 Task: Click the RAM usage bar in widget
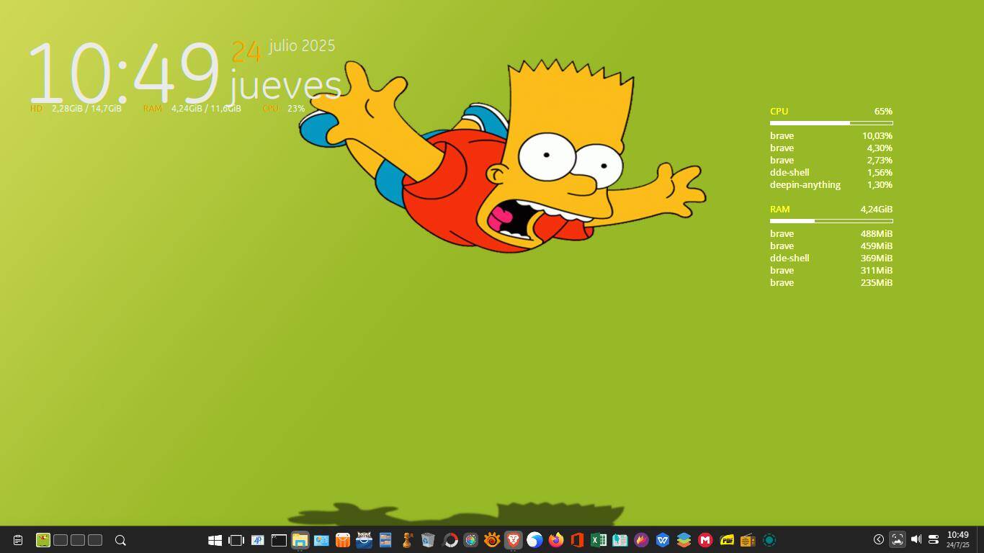831,221
